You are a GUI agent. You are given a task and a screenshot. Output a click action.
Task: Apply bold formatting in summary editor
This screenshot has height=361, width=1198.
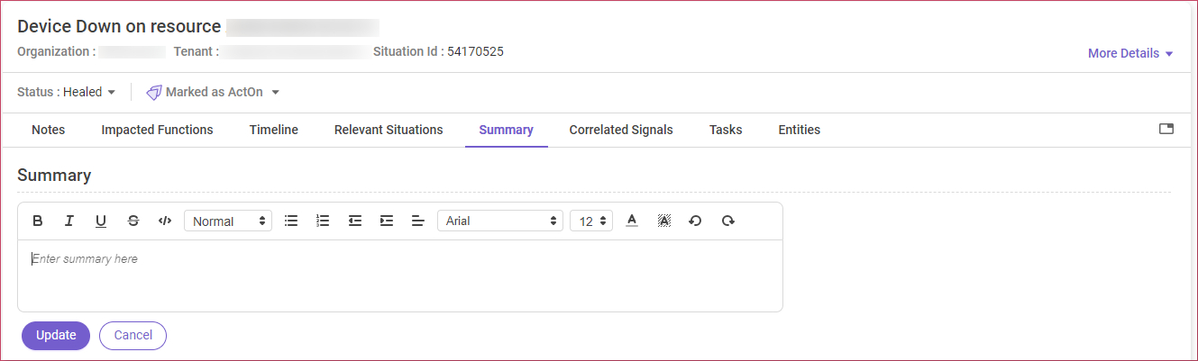[x=38, y=221]
